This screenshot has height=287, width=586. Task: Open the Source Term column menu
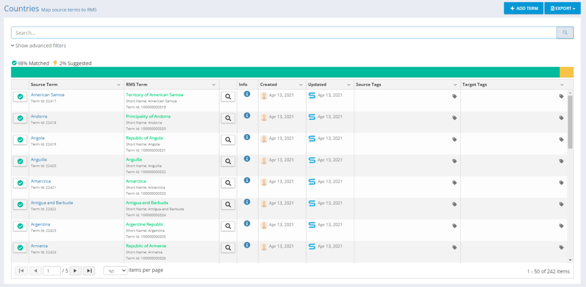point(119,85)
